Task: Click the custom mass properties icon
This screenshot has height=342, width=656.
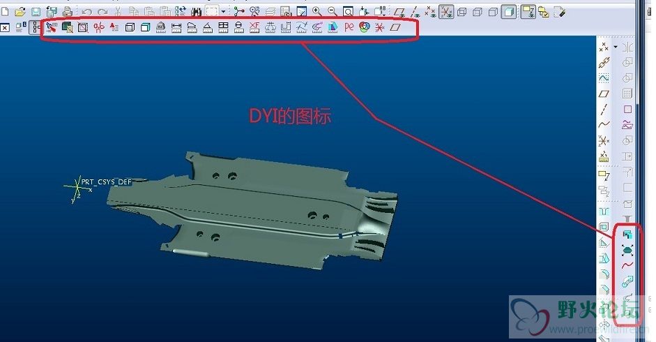Action: 160,28
